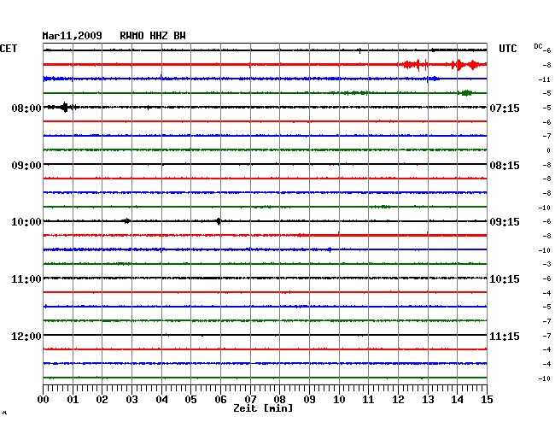Click the DC value -11
This screenshot has height=422, width=555.
545,79
